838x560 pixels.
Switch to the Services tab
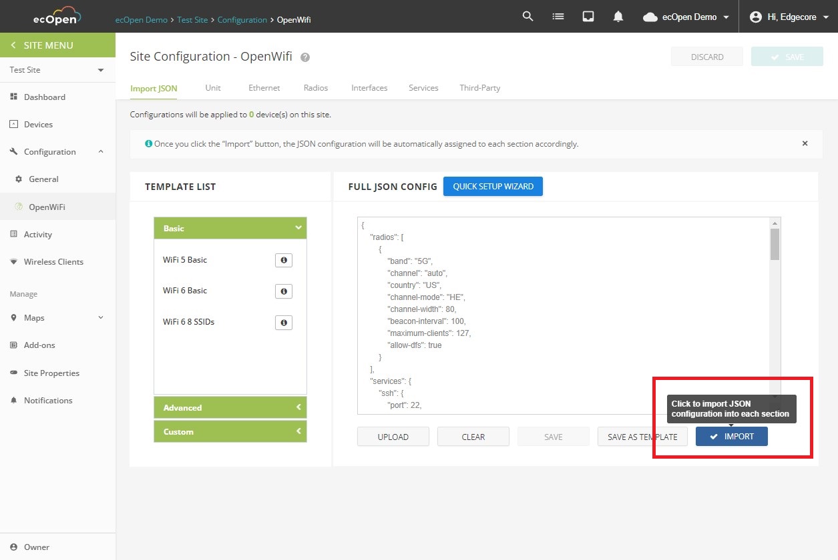(x=423, y=87)
